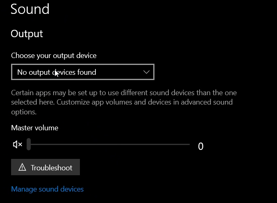The height and width of the screenshot is (203, 277).
Task: Click the Troubleshoot button label
Action: click(51, 167)
